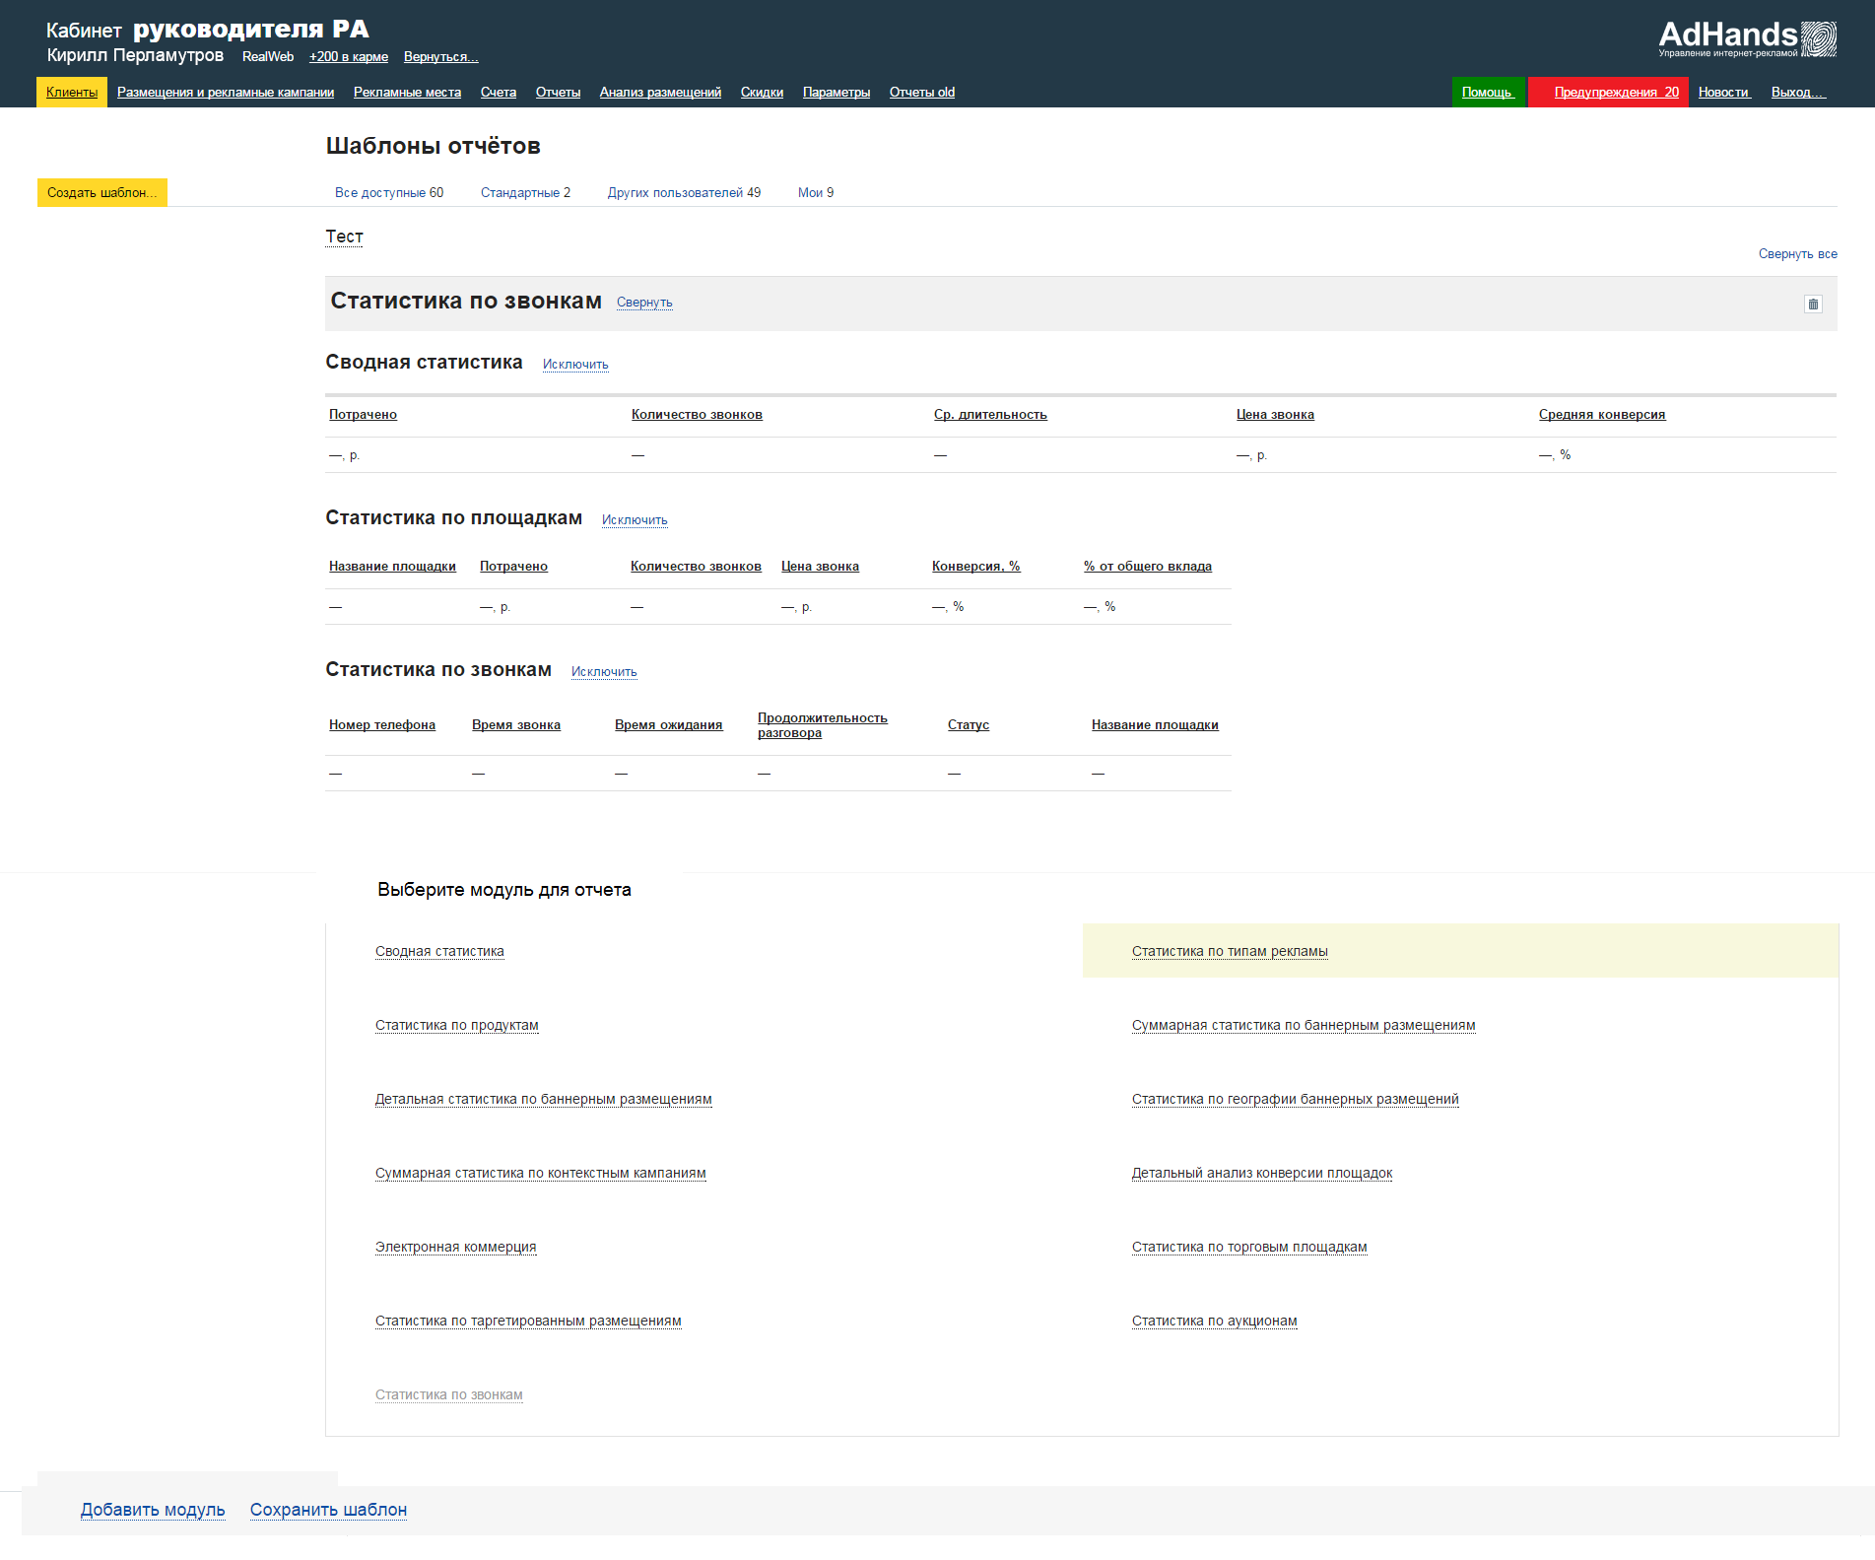Viewport: 1875px width, 1560px height.
Task: Collapse all modules with Свернуть все
Action: [x=1797, y=254]
